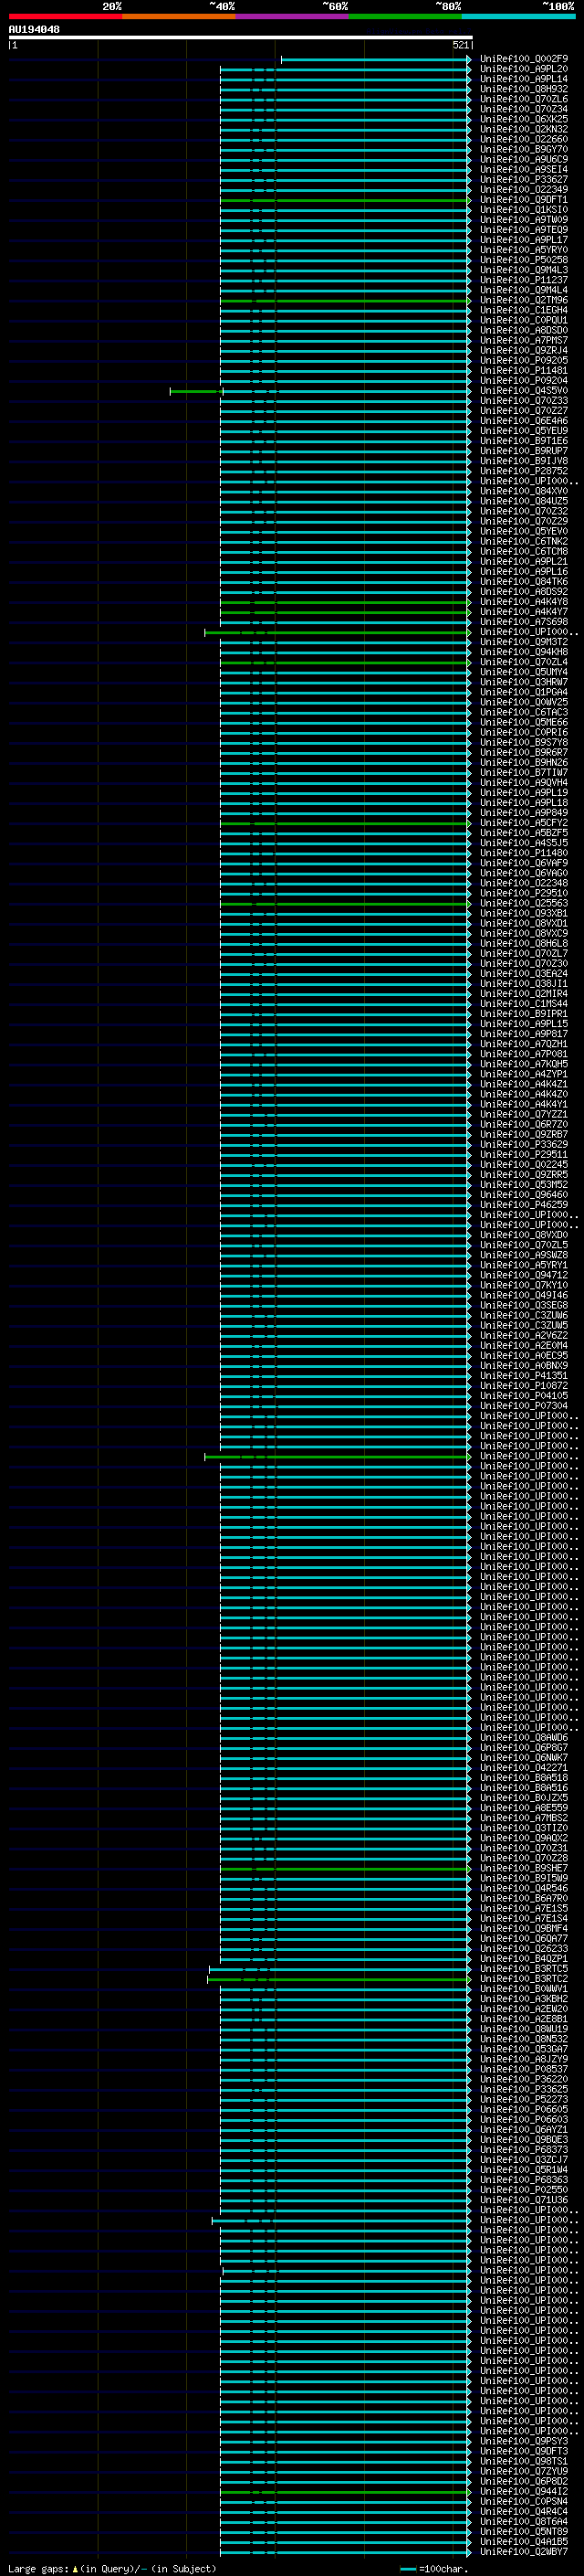This screenshot has height=2576, width=584.
Task: Click the UniRef100_B9I5W9 label
Action: click(x=524, y=1878)
